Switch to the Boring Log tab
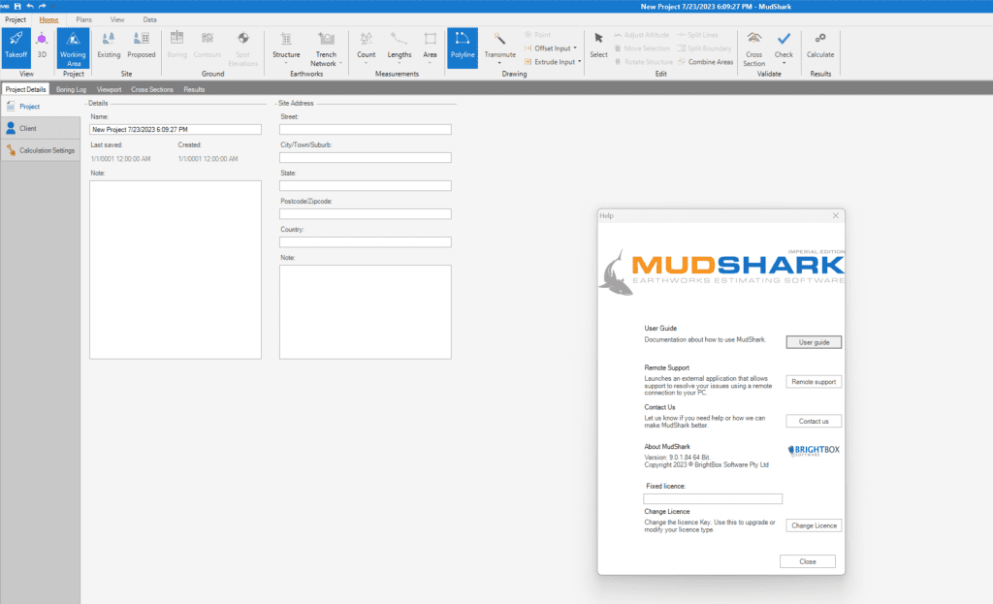 pyautogui.click(x=72, y=89)
